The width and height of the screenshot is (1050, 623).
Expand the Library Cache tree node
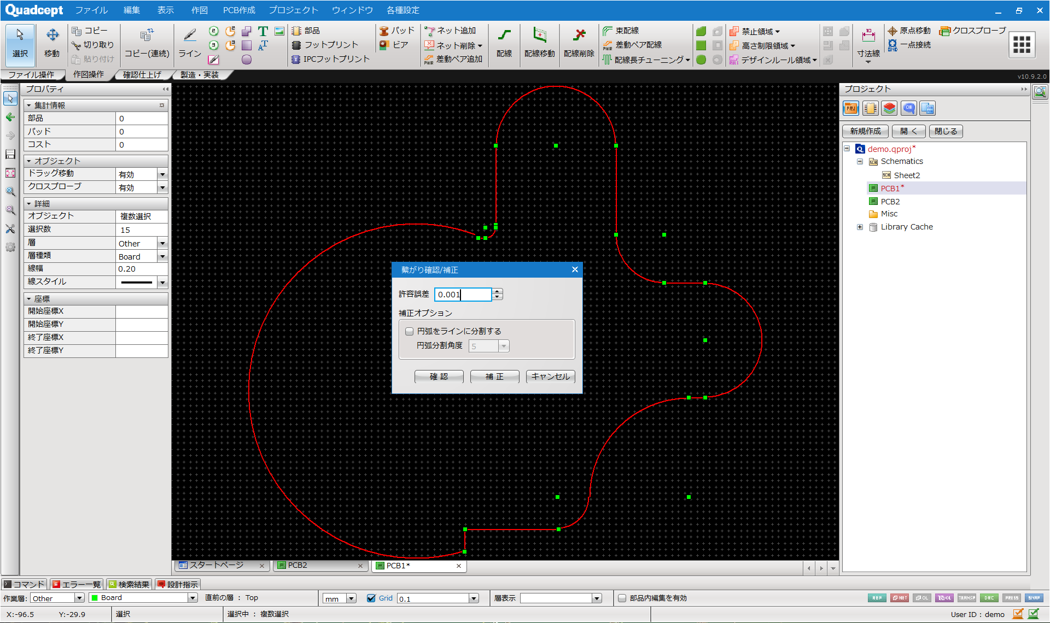point(860,227)
